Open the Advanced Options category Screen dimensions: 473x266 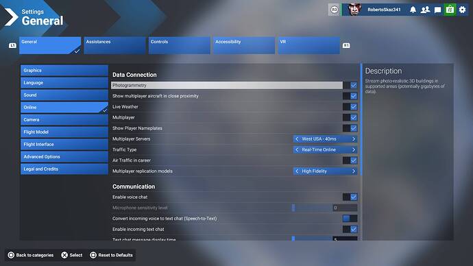[x=64, y=157]
